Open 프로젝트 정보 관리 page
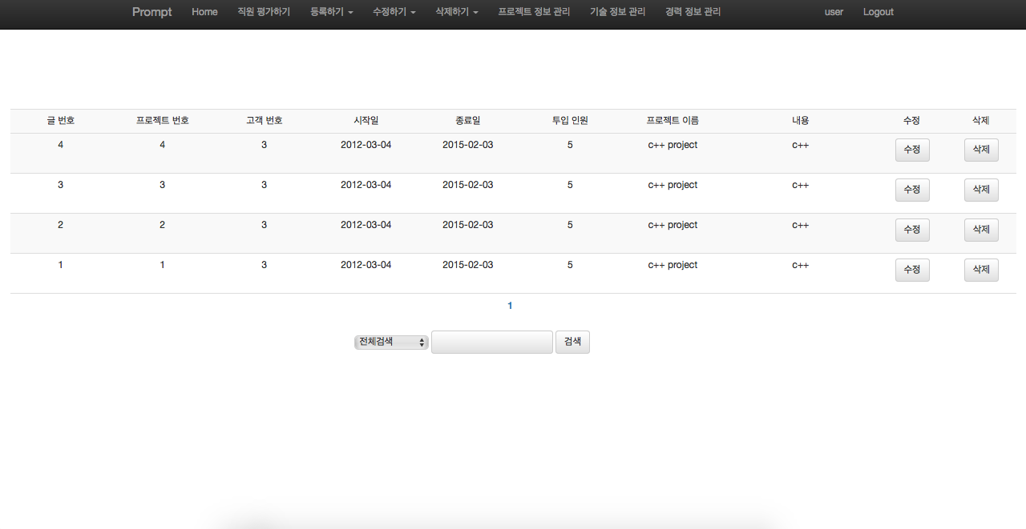Viewport: 1026px width, 529px height. (534, 12)
